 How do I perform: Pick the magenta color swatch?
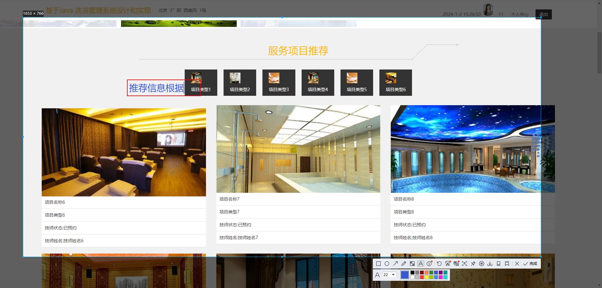(441, 277)
